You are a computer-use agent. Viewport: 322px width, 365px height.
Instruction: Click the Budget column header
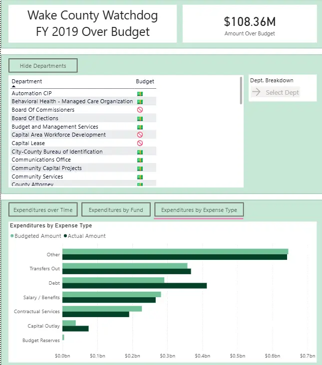[x=145, y=81]
